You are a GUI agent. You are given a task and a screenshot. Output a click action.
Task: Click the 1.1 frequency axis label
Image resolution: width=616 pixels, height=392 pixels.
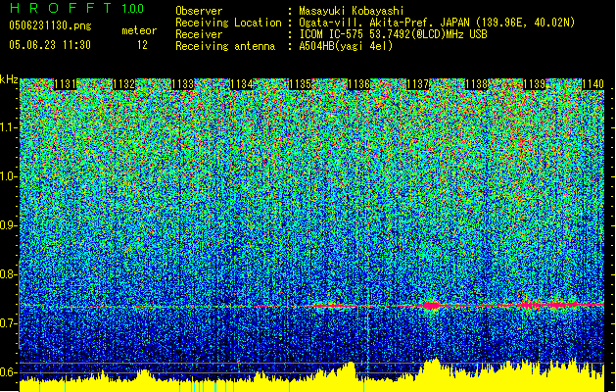[x=8, y=127]
